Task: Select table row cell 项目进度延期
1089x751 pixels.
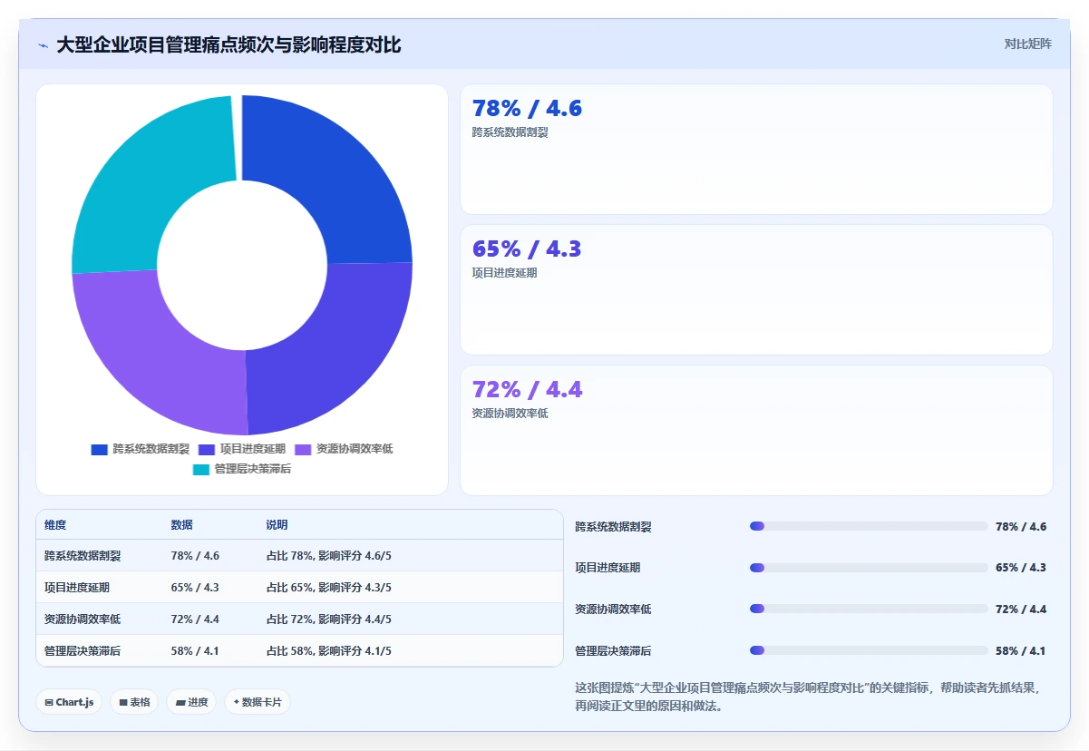Action: (x=77, y=588)
